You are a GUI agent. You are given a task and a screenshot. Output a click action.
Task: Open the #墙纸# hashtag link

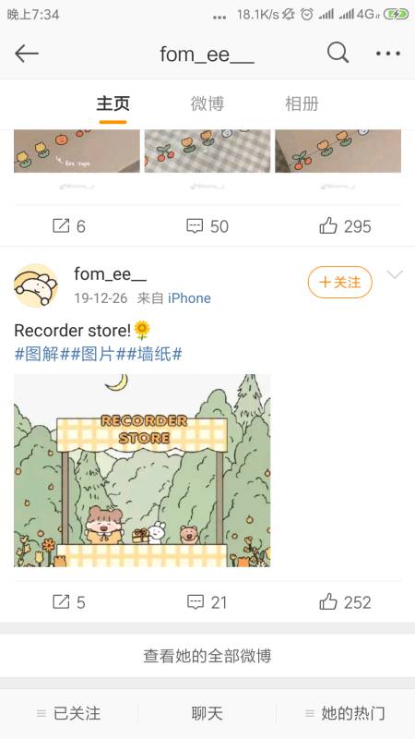tap(154, 354)
